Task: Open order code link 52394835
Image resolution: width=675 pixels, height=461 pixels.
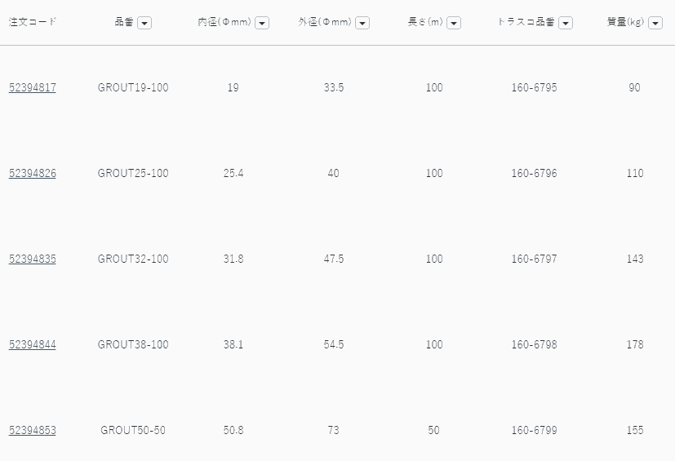Action: click(33, 259)
